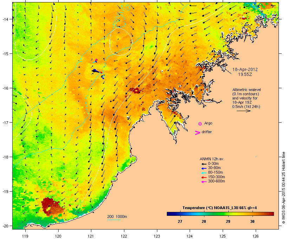This screenshot has height=239, width=288.
Task: Click the 0.5m/s velocity scale arrow
Action: coord(243,111)
